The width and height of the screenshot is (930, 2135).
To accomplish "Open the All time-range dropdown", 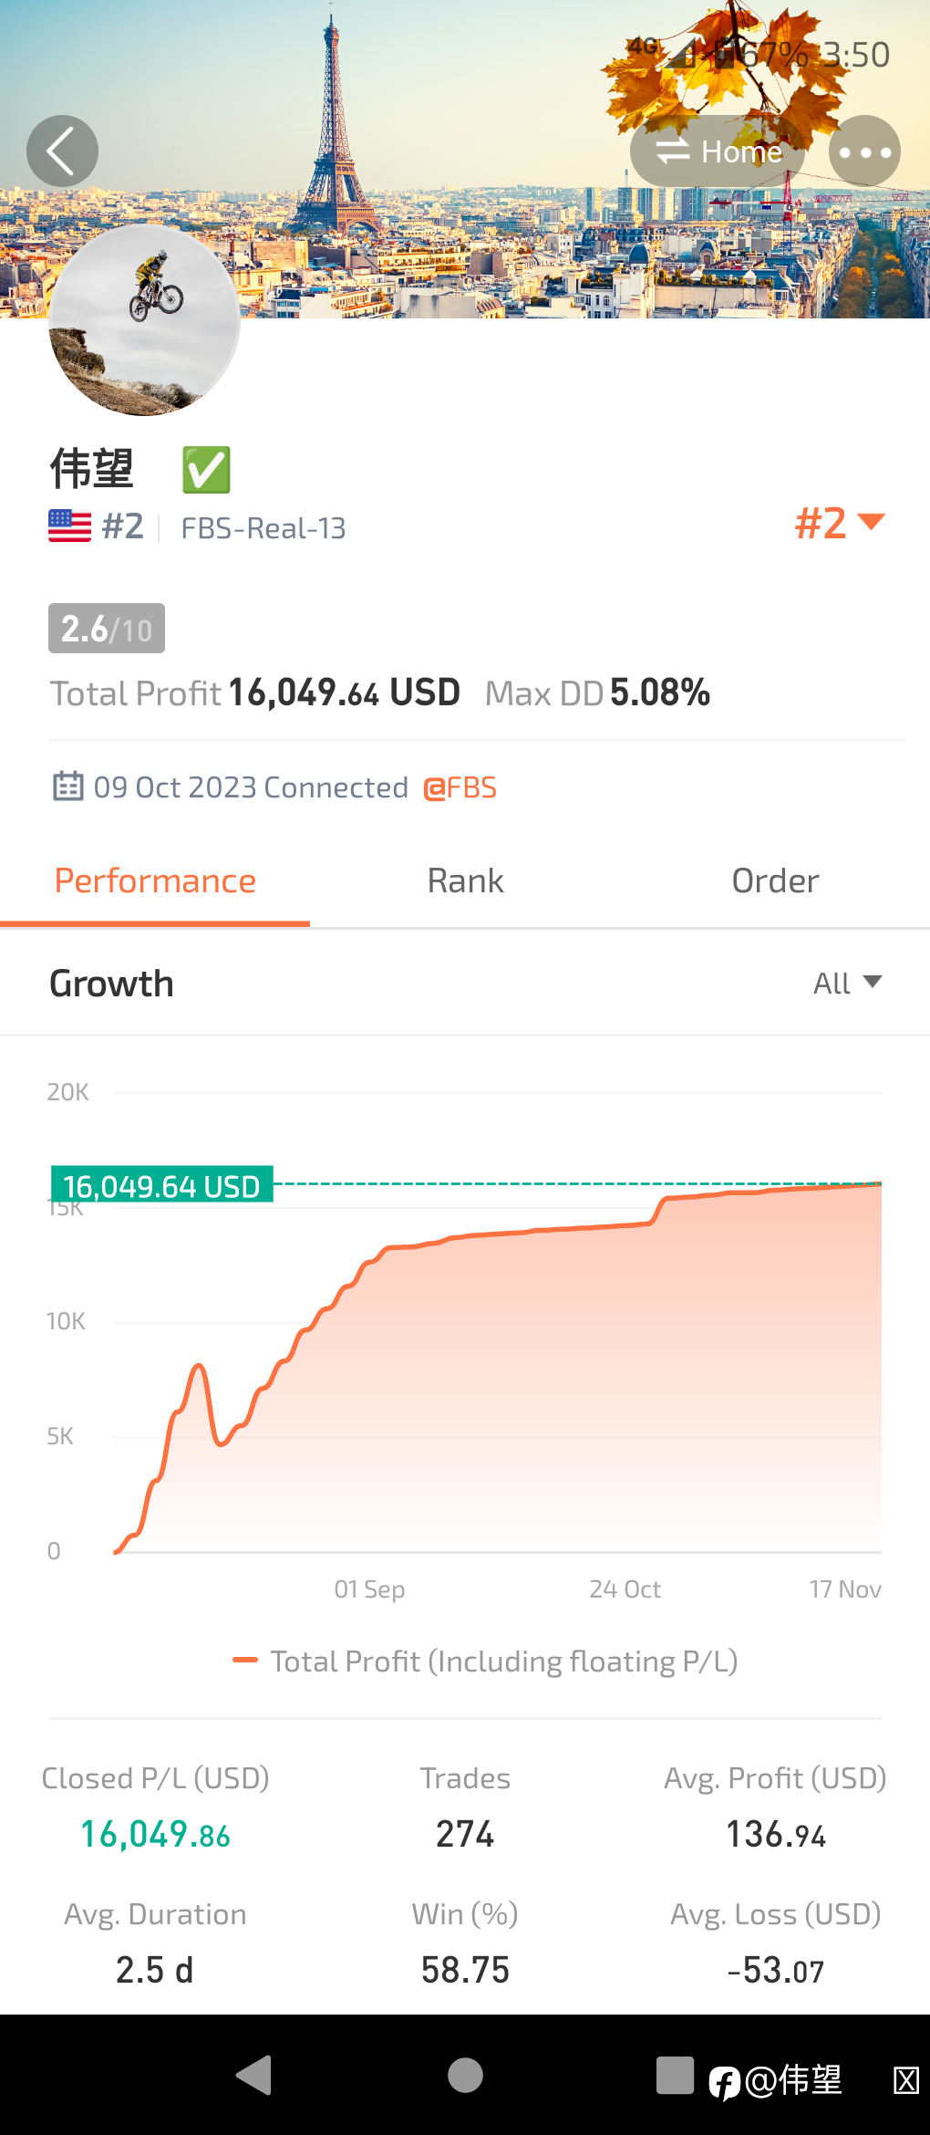I will click(x=847, y=984).
